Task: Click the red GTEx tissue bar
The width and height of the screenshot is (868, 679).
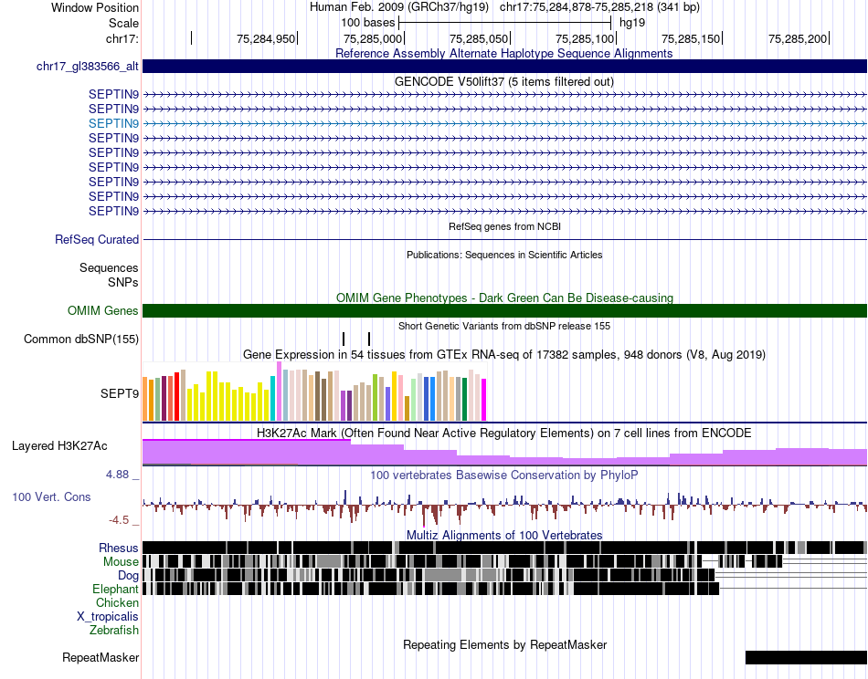Action: coord(176,396)
